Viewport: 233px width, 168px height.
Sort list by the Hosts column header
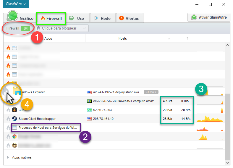pyautogui.click(x=123, y=38)
